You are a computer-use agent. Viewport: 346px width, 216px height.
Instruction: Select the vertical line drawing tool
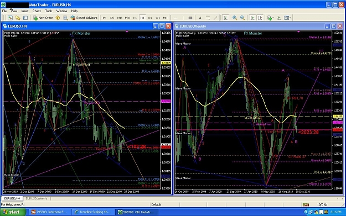(x=183, y=18)
